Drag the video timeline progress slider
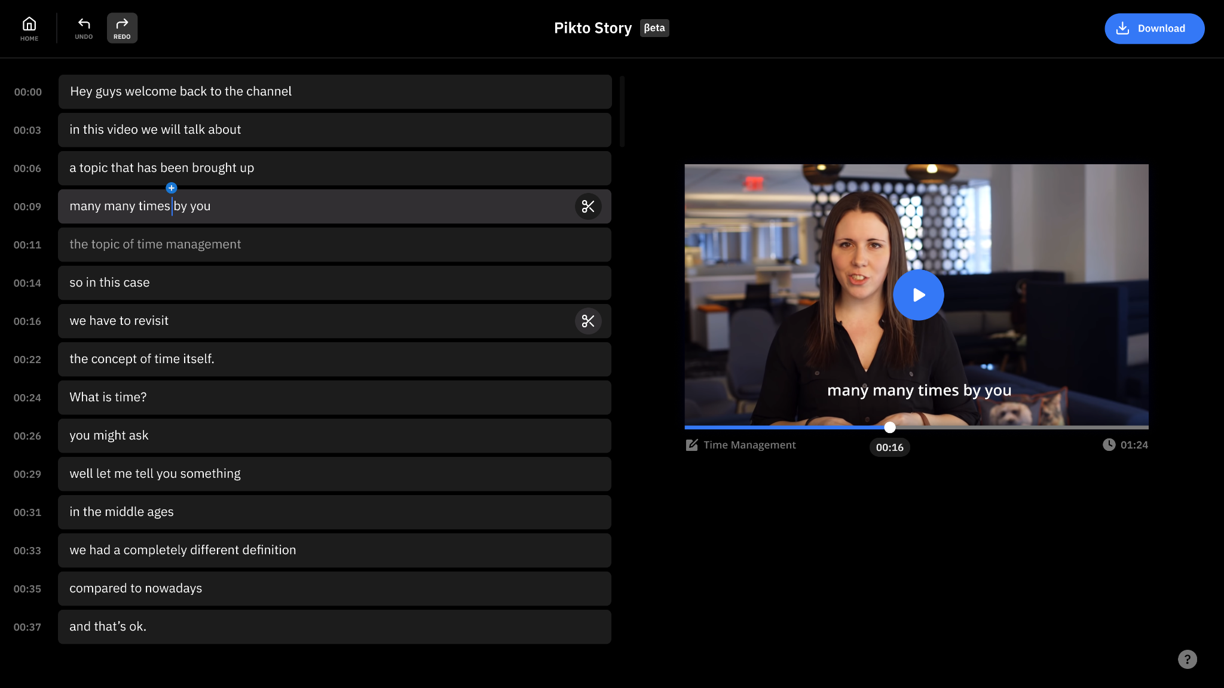This screenshot has width=1224, height=688. click(888, 428)
